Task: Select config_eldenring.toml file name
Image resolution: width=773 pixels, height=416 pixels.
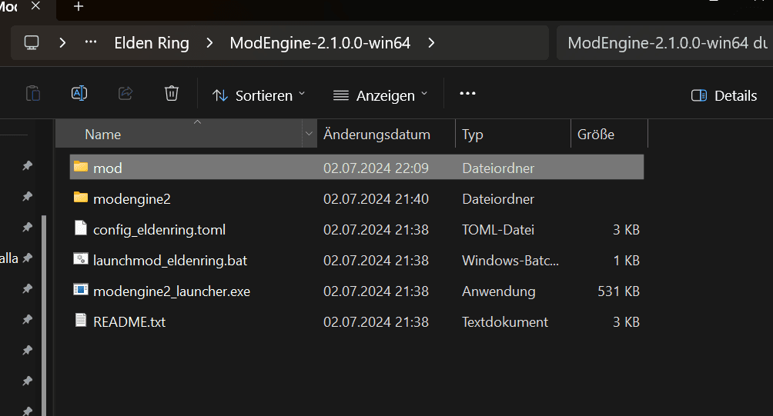Action: click(159, 230)
